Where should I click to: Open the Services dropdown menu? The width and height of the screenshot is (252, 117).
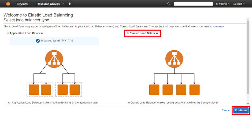click(x=24, y=4)
